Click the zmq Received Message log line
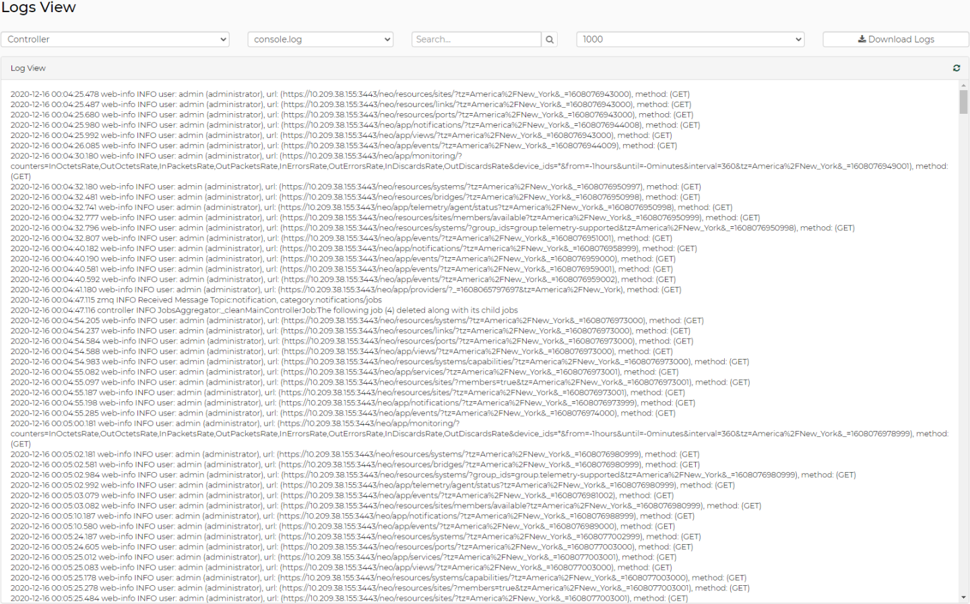The image size is (970, 604). tap(196, 300)
